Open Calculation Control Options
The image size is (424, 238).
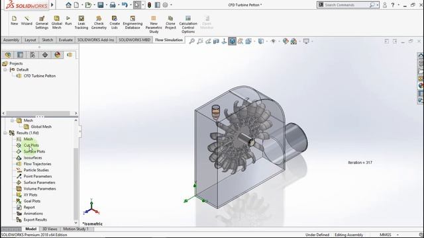pyautogui.click(x=188, y=24)
